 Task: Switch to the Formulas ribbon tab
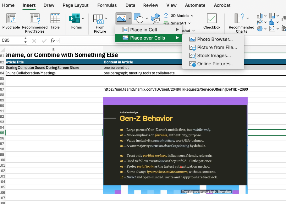tap(107, 5)
